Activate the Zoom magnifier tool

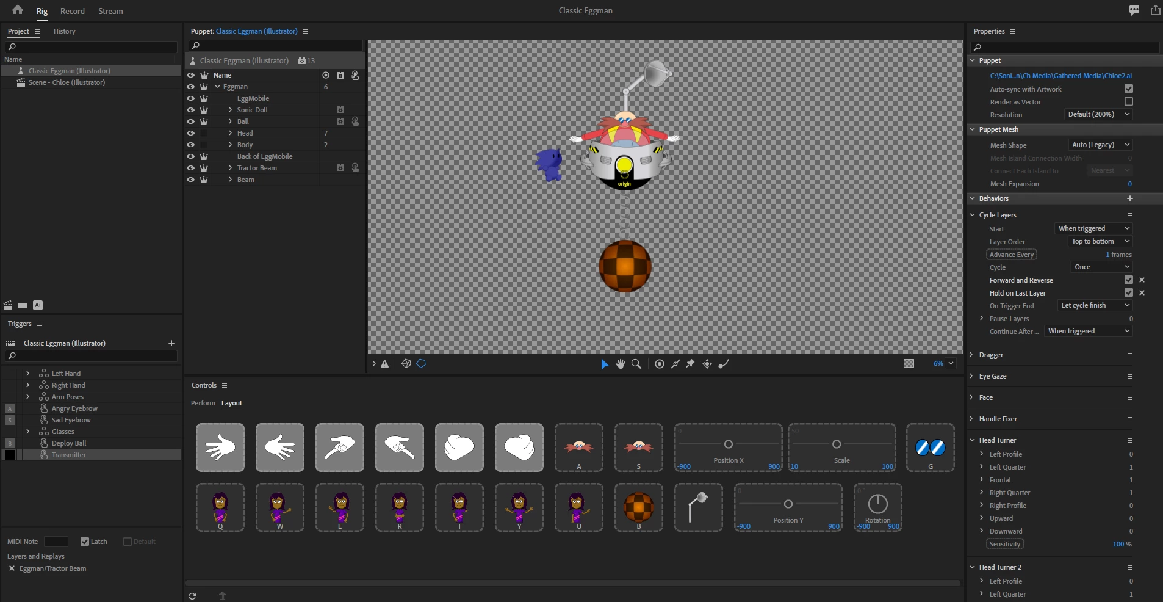click(636, 364)
